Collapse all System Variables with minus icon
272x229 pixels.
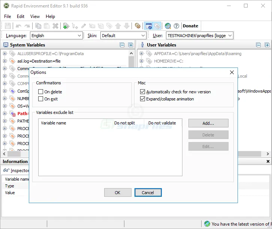tap(122, 45)
